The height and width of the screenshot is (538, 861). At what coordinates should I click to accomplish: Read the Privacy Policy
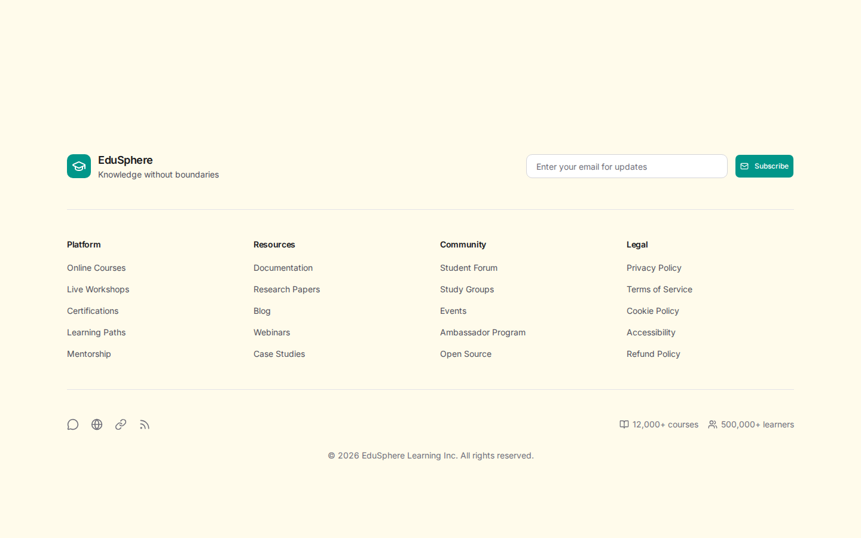click(x=654, y=268)
